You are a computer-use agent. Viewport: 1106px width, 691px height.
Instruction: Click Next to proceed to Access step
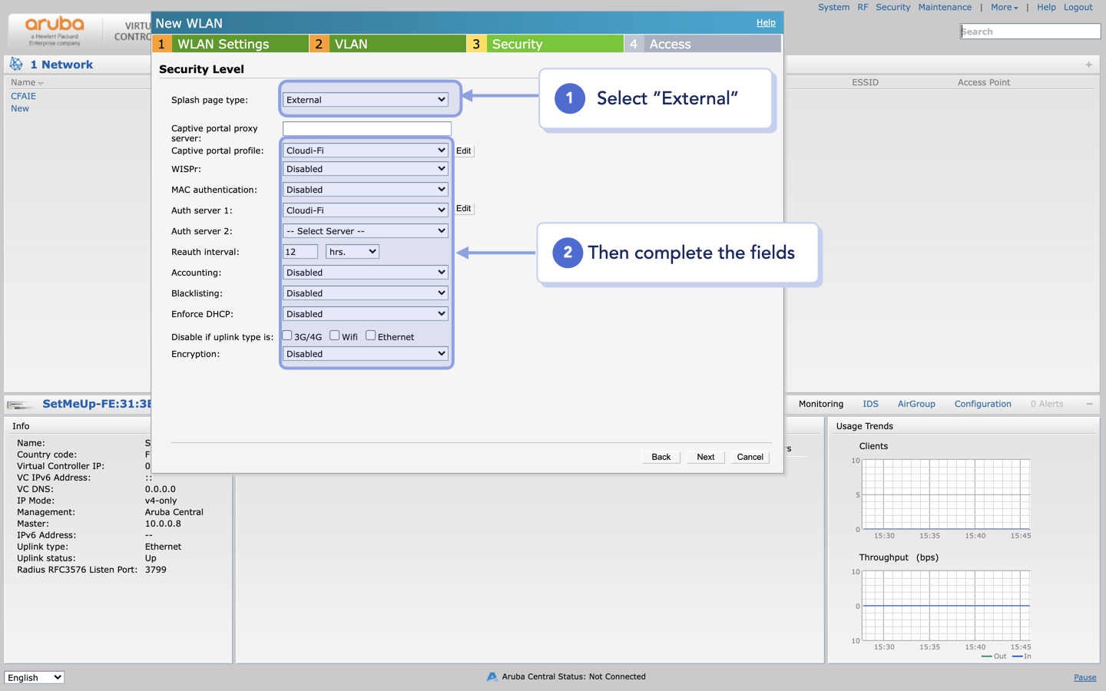pos(704,457)
